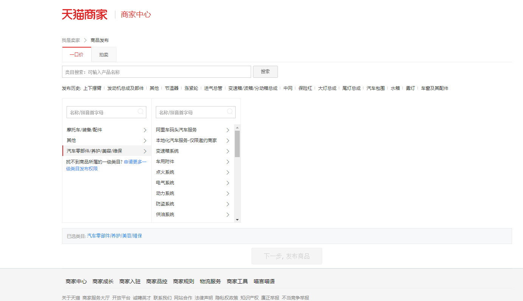Open 廉正举报 footer link

[x=270, y=298]
